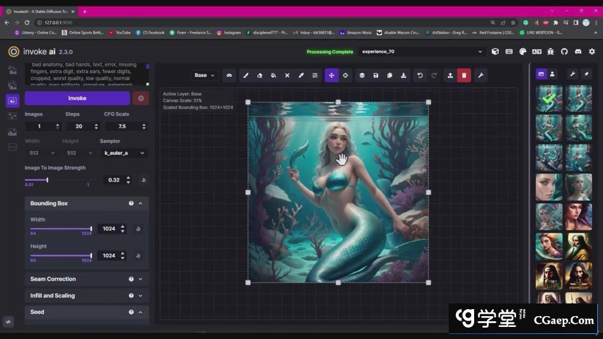Click the red Clear Canvas trash button
This screenshot has width=603, height=339.
[x=464, y=76]
